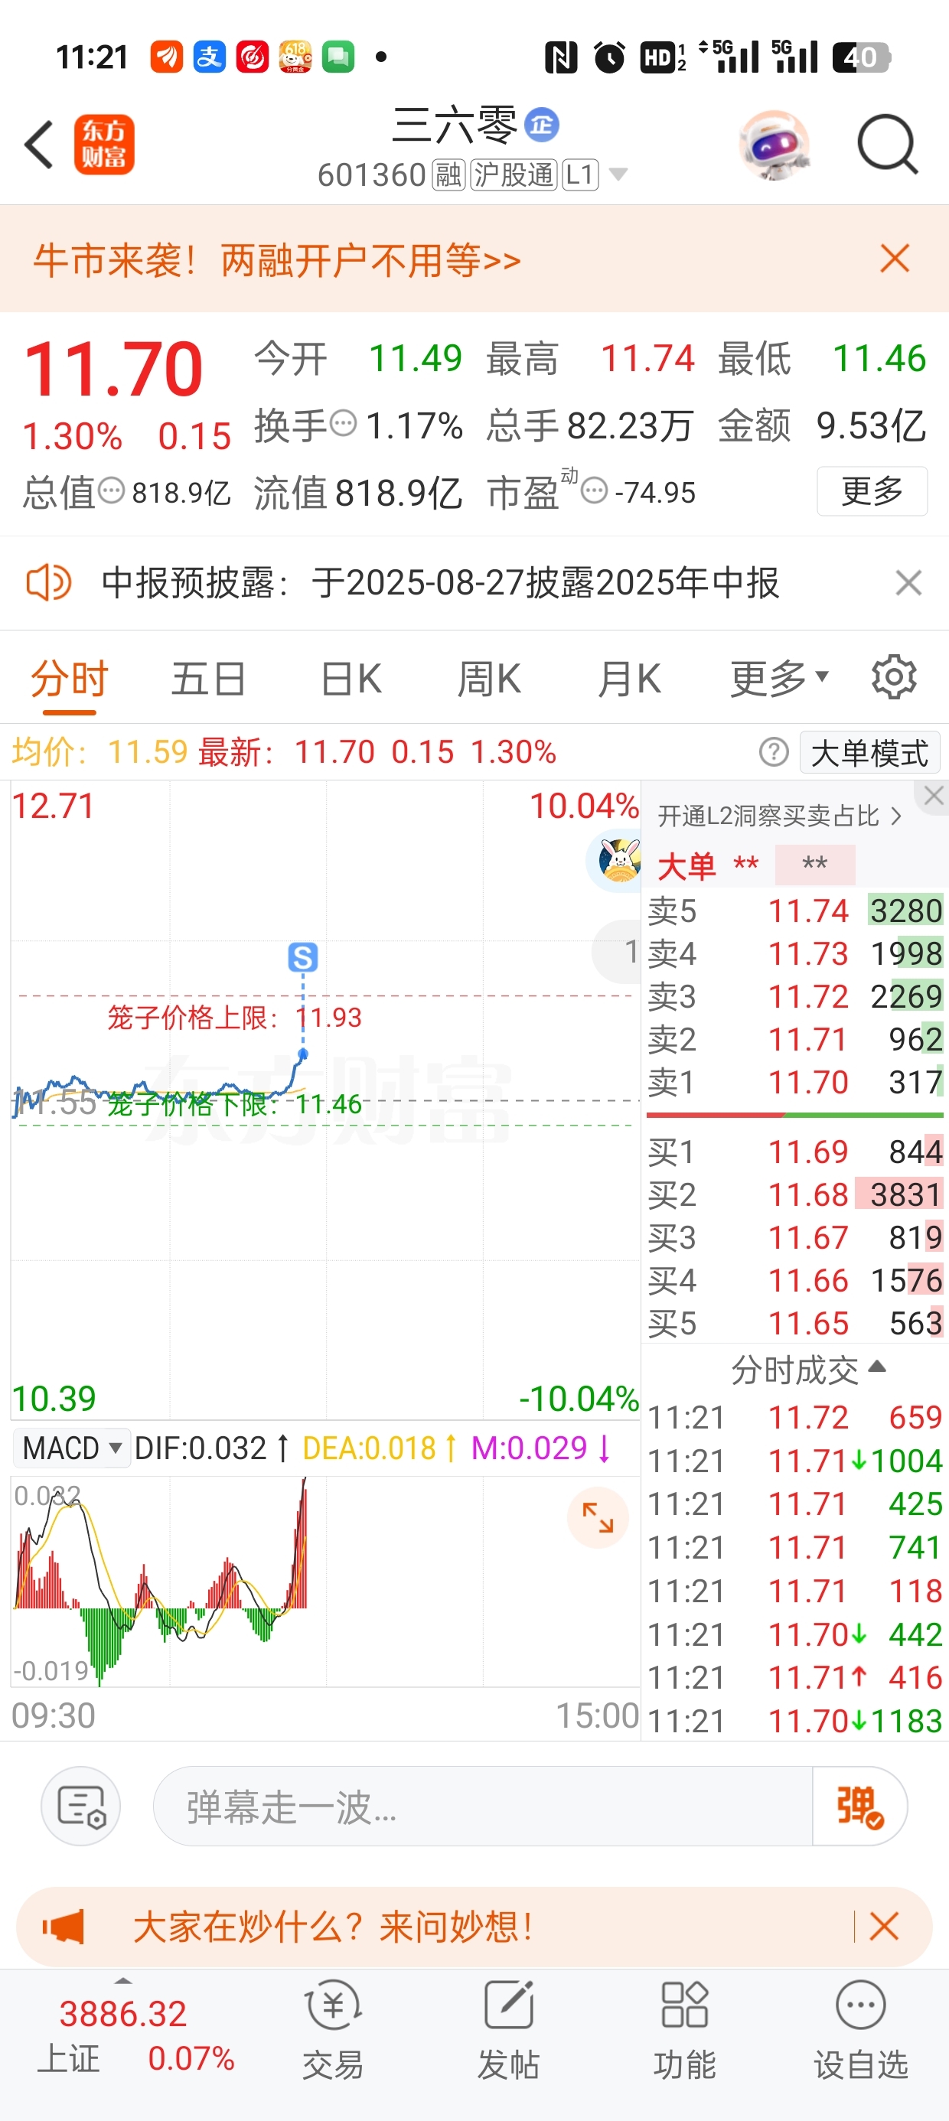Toggle the 弹 danmaku switch
The width and height of the screenshot is (949, 2121).
point(860,1807)
